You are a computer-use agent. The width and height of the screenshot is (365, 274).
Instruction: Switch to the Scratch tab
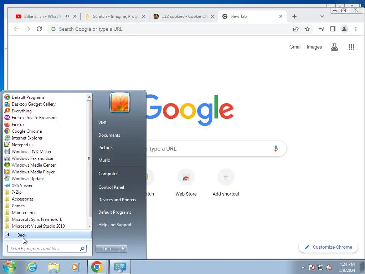(115, 16)
